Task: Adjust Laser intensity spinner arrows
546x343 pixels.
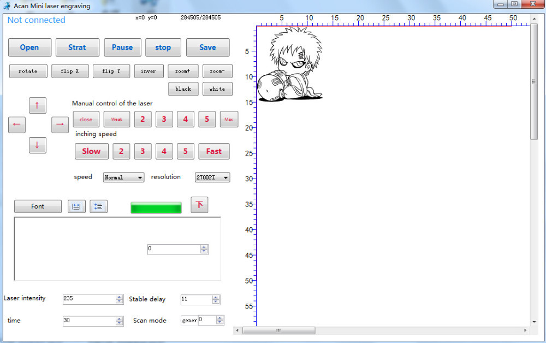Action: coord(120,299)
